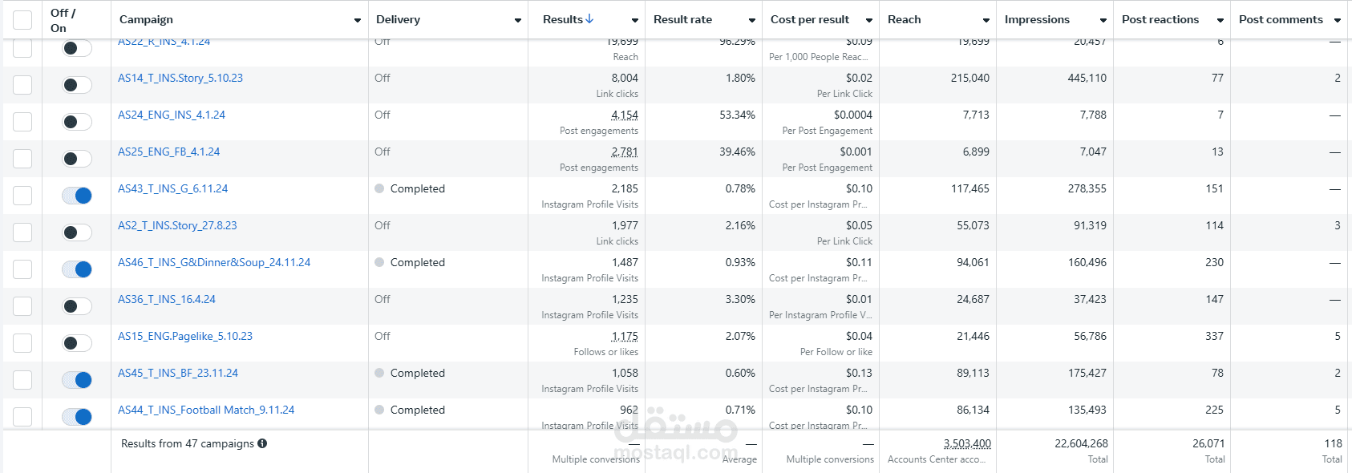The width and height of the screenshot is (1352, 473).
Task: Disable the AS45_T_INS_BF_23.11.24 campaign switch
Action: [77, 380]
